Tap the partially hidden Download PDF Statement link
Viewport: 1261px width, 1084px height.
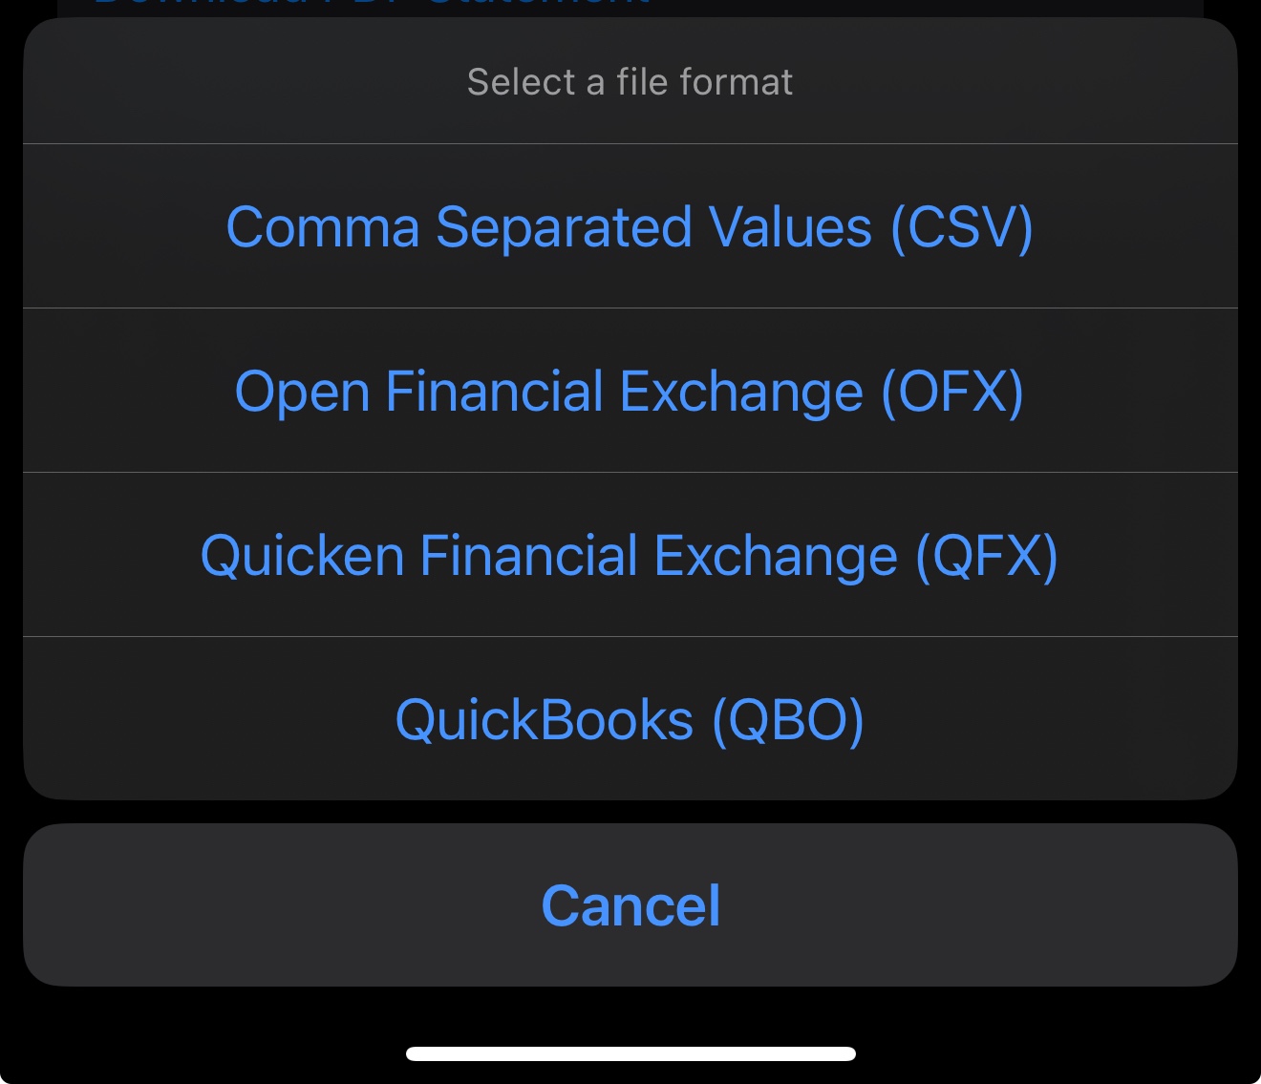373,5
